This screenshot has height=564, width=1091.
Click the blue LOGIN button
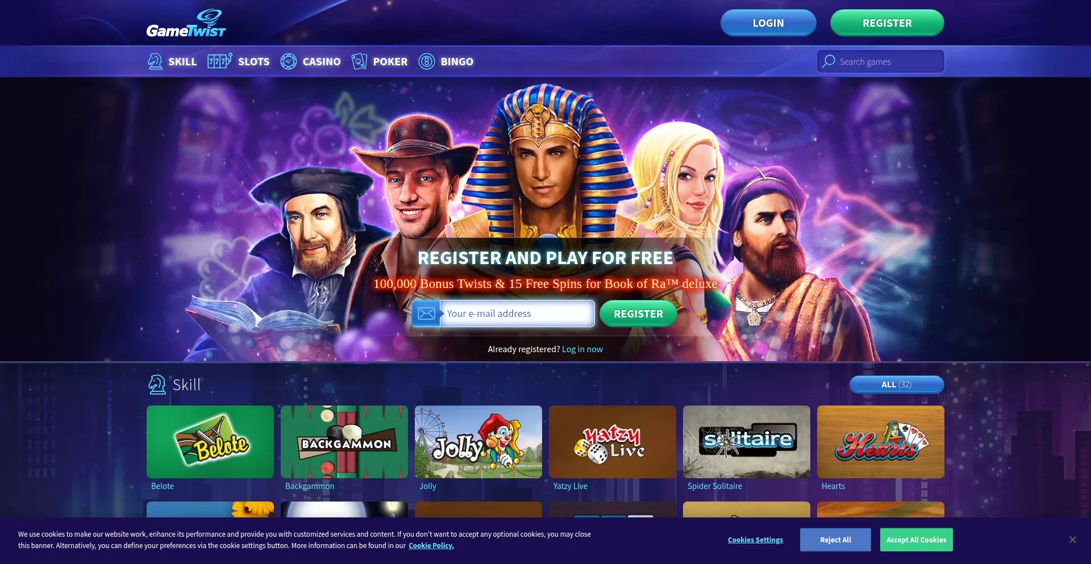click(x=768, y=23)
